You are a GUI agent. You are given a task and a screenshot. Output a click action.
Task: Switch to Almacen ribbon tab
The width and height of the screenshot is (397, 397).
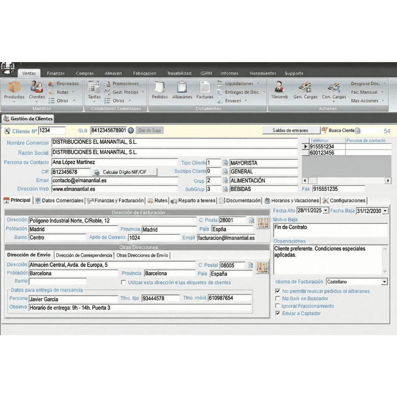coord(113,73)
